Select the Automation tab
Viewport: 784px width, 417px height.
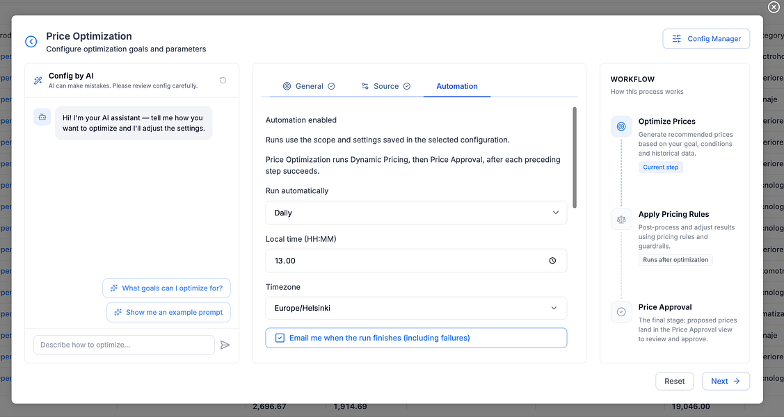457,86
